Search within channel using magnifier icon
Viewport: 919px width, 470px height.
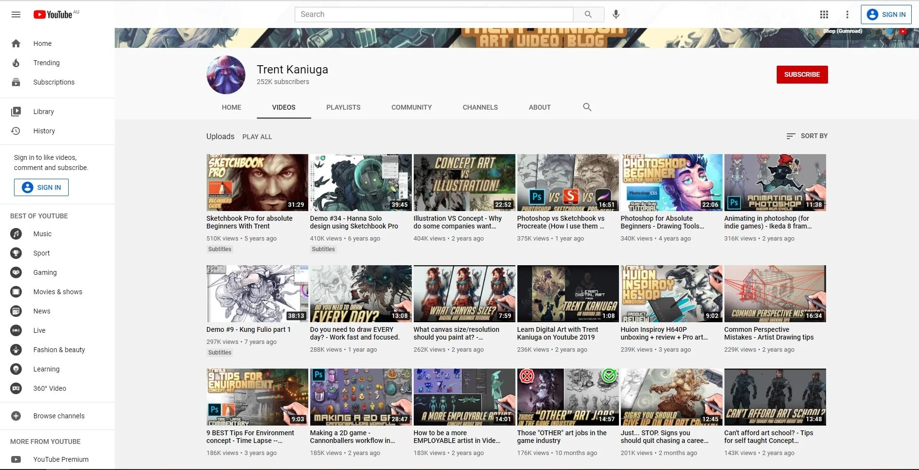click(587, 107)
